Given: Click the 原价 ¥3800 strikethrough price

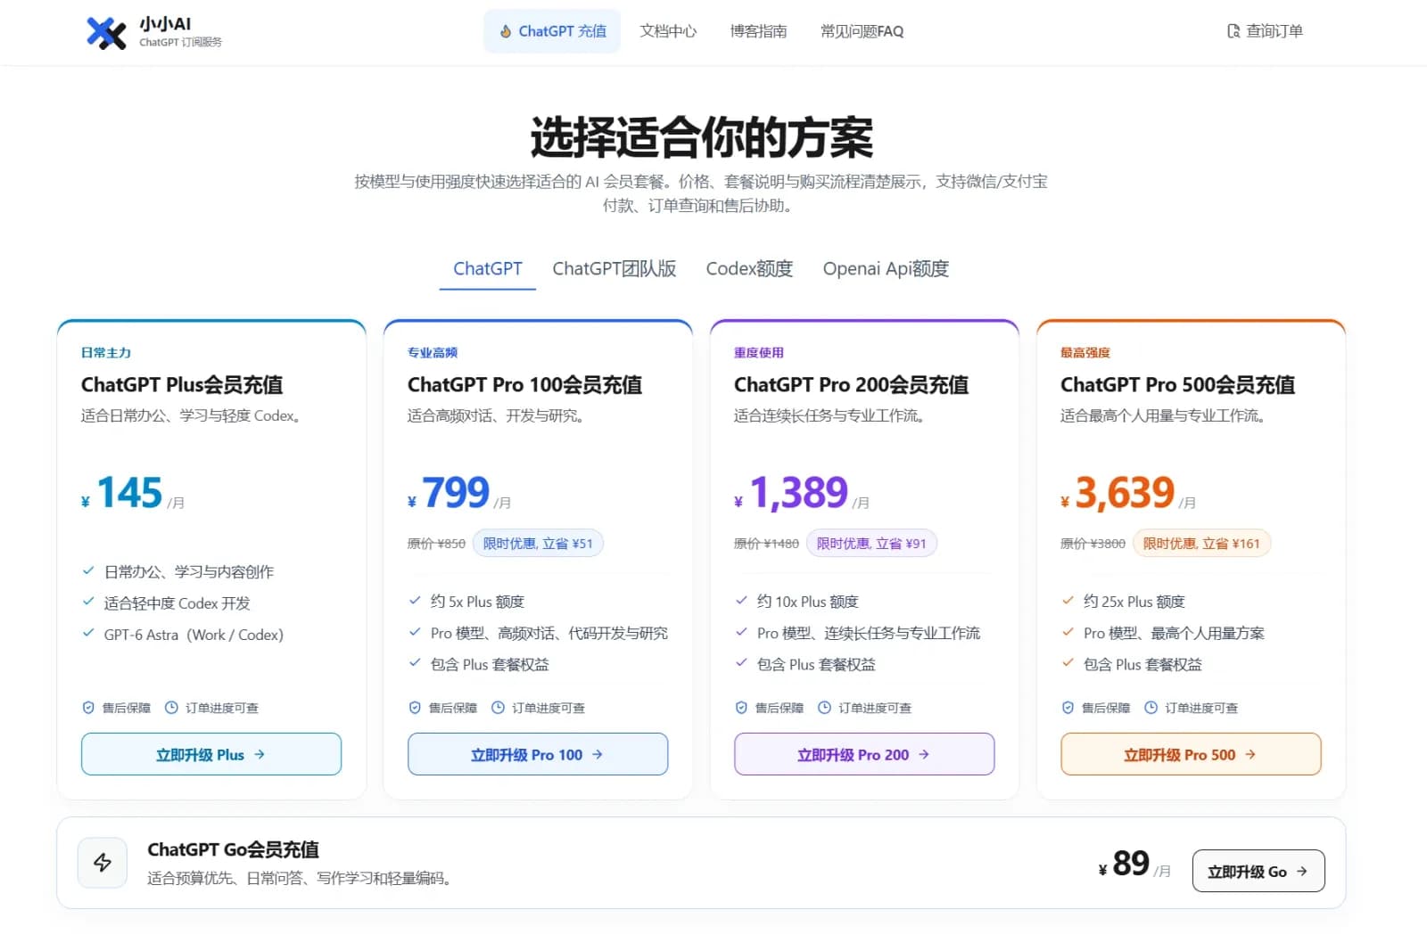Looking at the screenshot, I should coord(1093,544).
